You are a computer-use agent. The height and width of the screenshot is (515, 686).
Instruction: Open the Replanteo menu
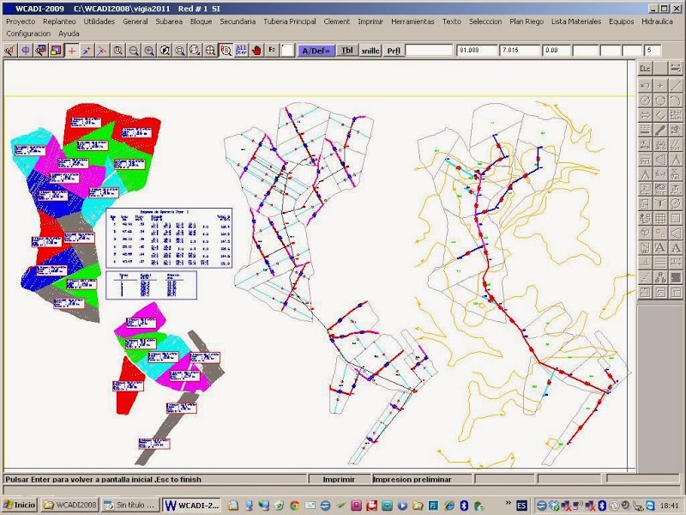59,21
